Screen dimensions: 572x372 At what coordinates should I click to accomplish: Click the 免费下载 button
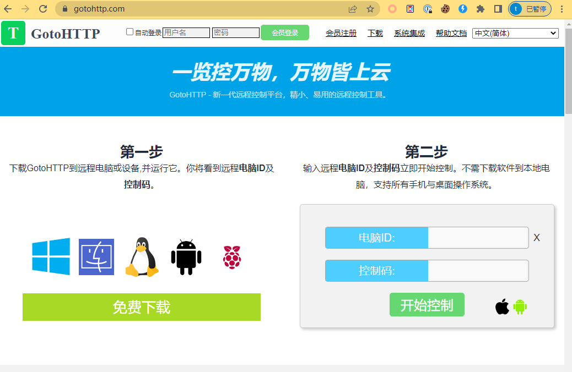(142, 307)
